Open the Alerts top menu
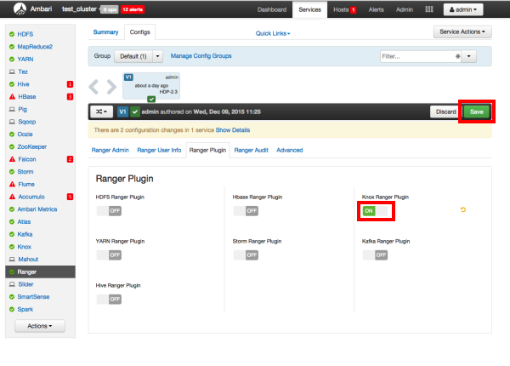The height and width of the screenshot is (366, 510). coord(376,9)
